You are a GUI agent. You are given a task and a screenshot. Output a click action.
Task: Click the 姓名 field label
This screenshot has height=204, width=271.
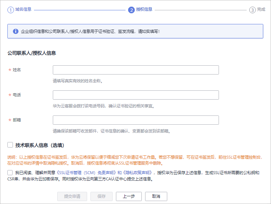[17, 70]
